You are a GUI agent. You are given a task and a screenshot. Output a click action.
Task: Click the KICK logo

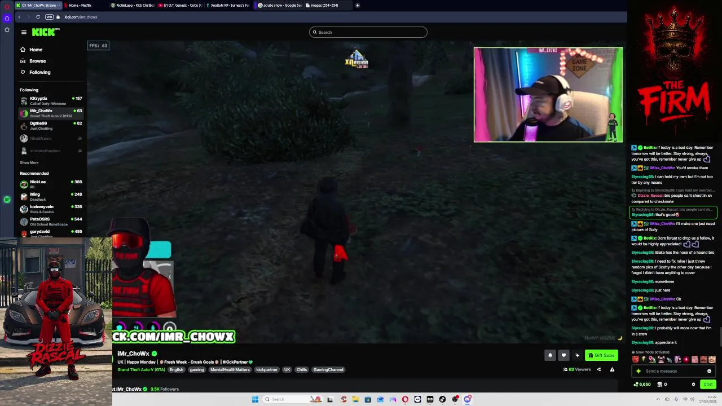[x=46, y=32]
